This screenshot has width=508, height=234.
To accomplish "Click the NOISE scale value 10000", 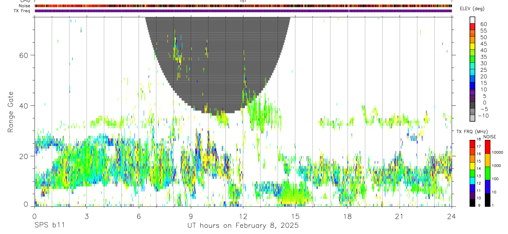I will [498, 152].
